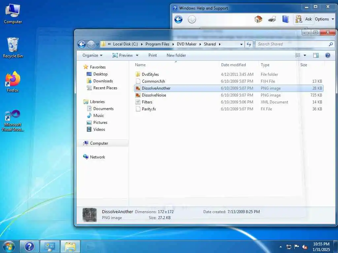Select the Microsoft Visual Studio shortcut
Screen dimensions: 338x253
(x=13, y=121)
